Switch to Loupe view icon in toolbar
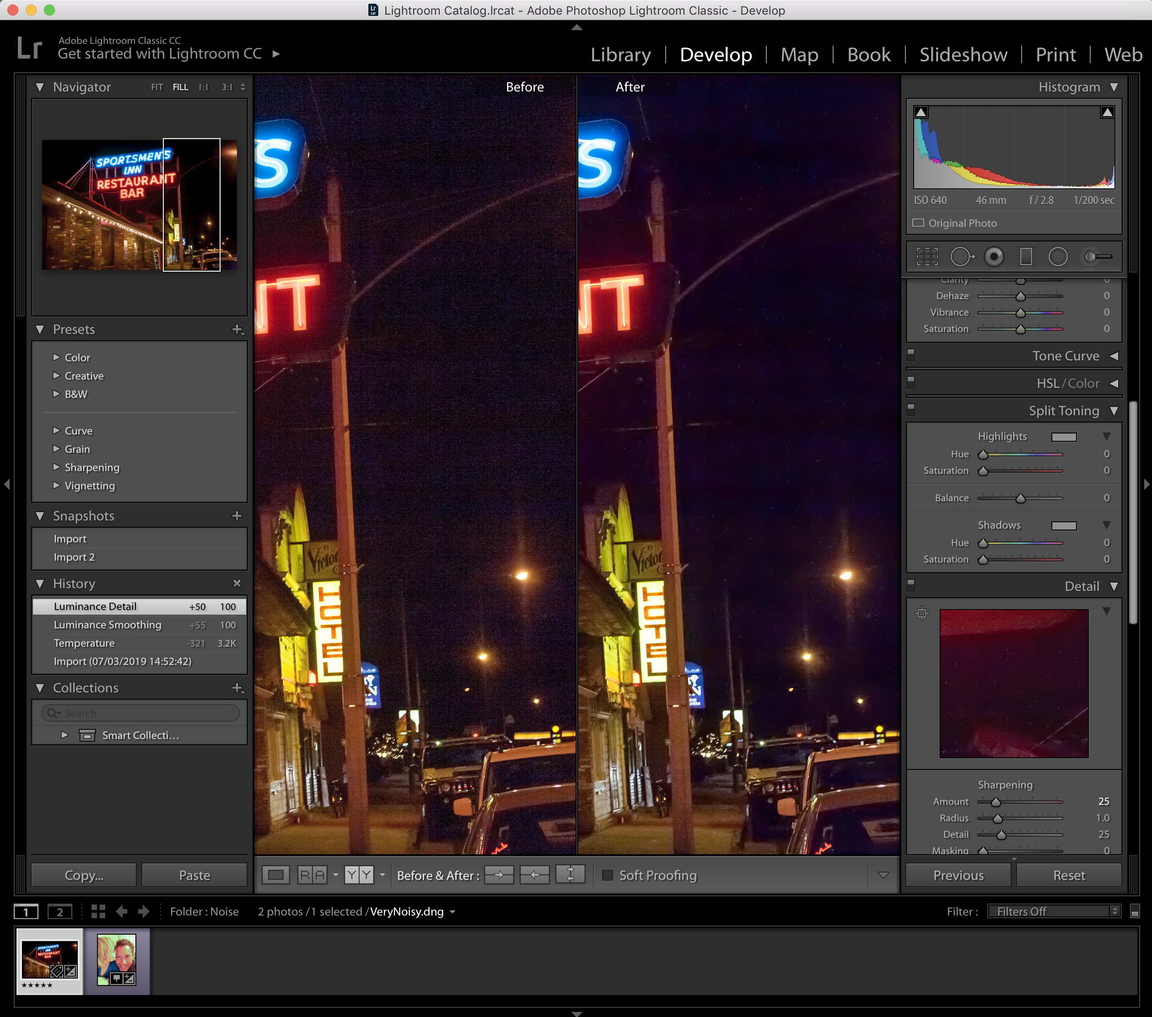This screenshot has width=1152, height=1017. pyautogui.click(x=275, y=875)
